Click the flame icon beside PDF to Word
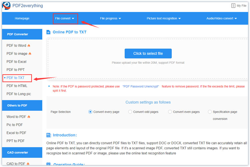Viewport: 250px width, 167px height. tap(29, 46)
